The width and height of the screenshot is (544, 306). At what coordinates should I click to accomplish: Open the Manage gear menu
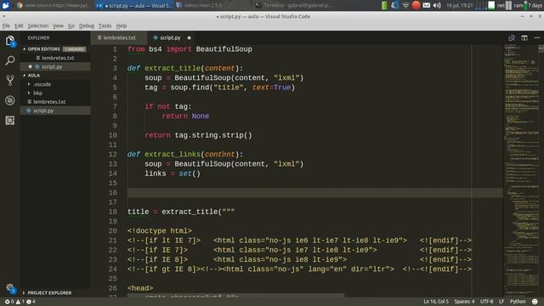tap(10, 287)
